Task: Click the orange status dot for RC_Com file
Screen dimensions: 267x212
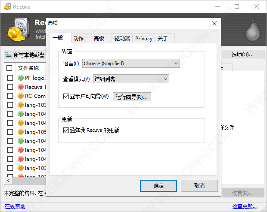Action: click(x=21, y=96)
